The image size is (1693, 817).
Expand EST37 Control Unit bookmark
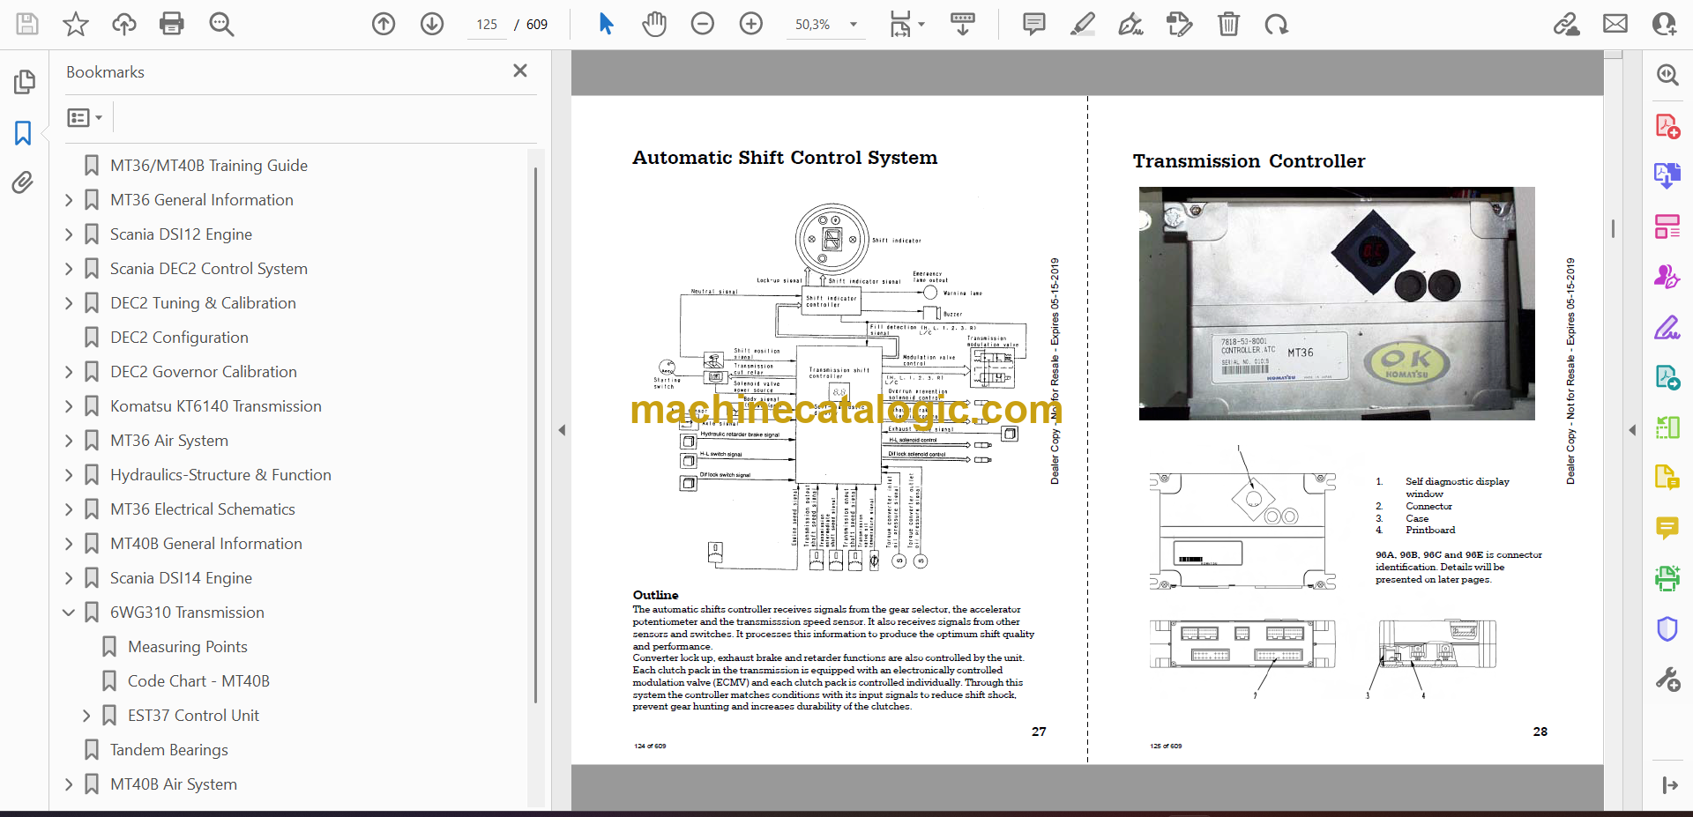(86, 716)
